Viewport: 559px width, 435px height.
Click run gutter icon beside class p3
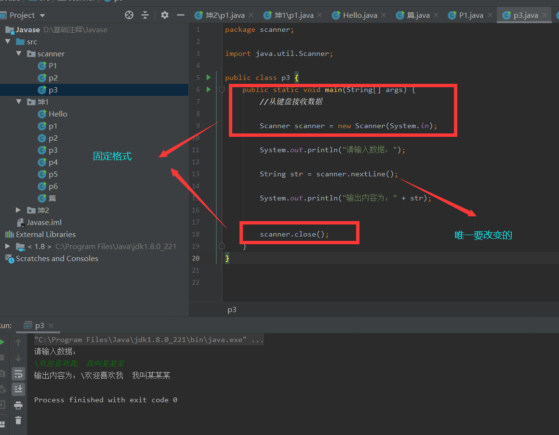coord(209,77)
